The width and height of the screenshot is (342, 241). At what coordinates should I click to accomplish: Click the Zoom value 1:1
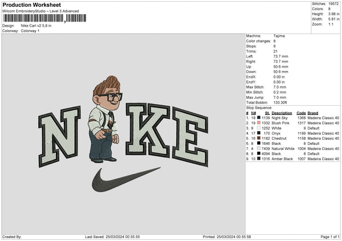tap(331, 24)
